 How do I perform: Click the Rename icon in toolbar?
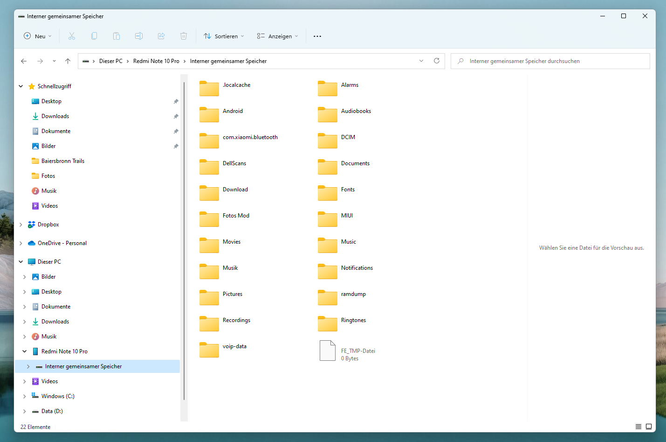click(x=139, y=36)
